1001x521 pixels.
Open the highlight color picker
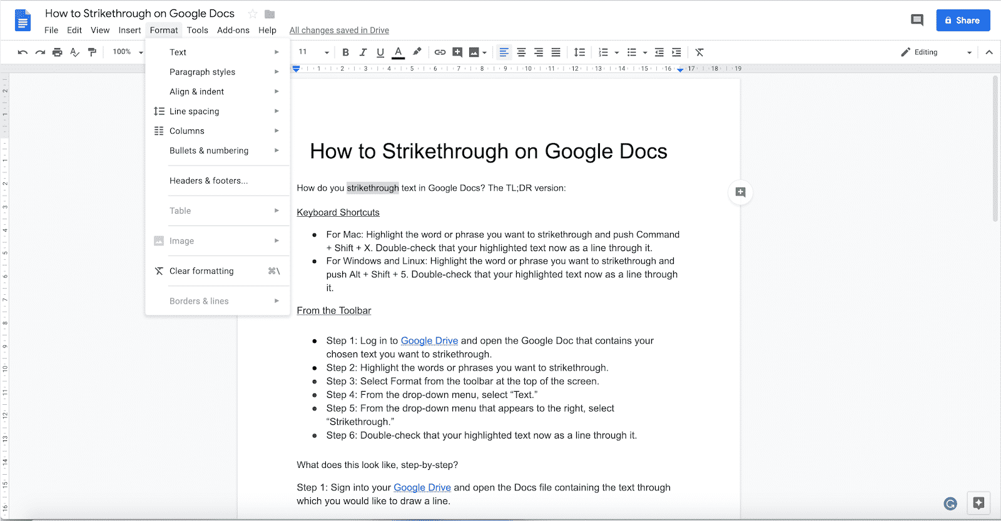pos(417,52)
